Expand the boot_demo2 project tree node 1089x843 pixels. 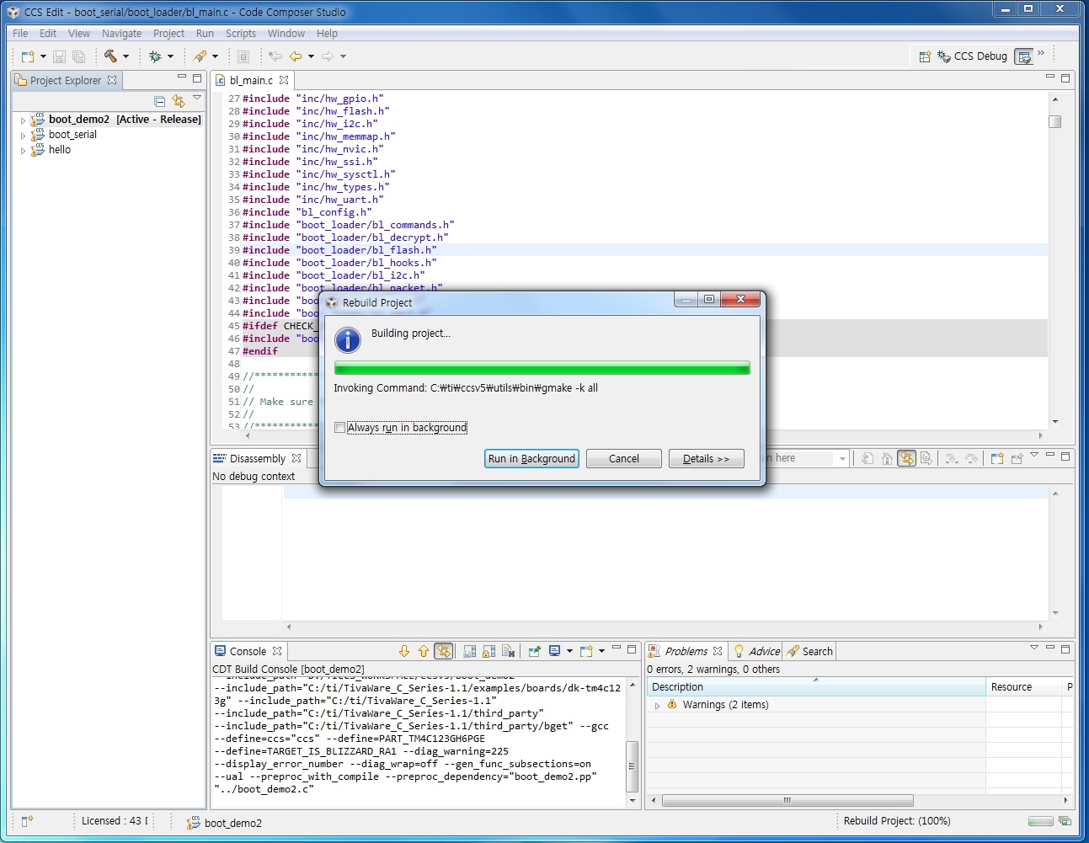[23, 120]
